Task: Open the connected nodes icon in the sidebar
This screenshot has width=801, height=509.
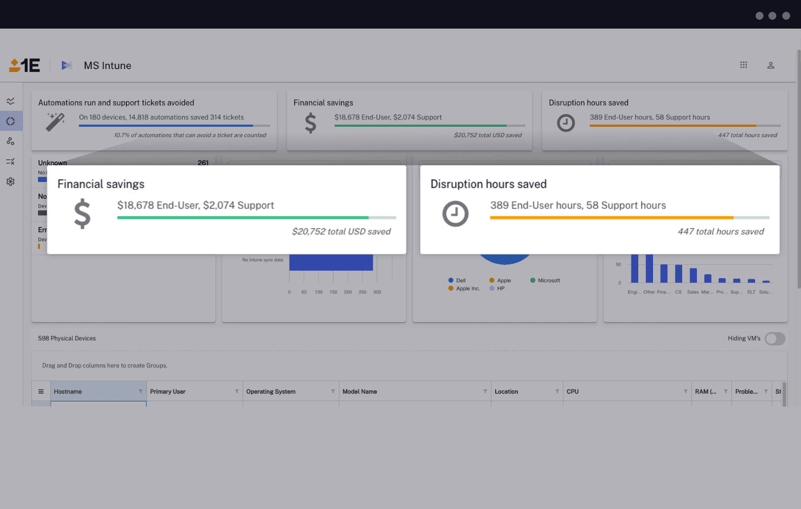Action: tap(10, 141)
